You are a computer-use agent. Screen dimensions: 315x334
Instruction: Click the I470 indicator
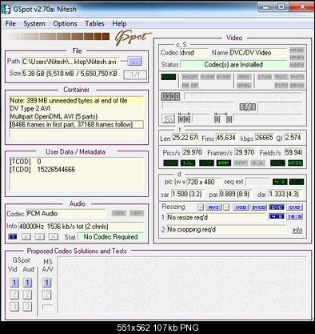tap(297, 77)
